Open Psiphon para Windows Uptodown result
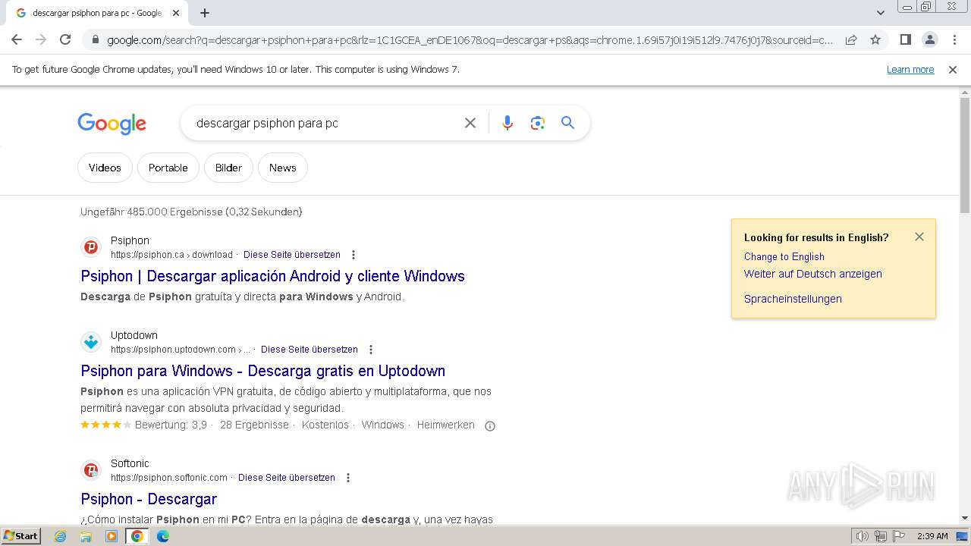971x546 pixels. tap(262, 371)
